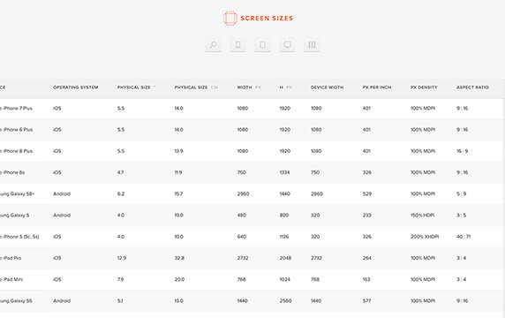This screenshot has height=318, width=505.
Task: Select the Samsung Galaxy S6 row
Action: pos(252,301)
